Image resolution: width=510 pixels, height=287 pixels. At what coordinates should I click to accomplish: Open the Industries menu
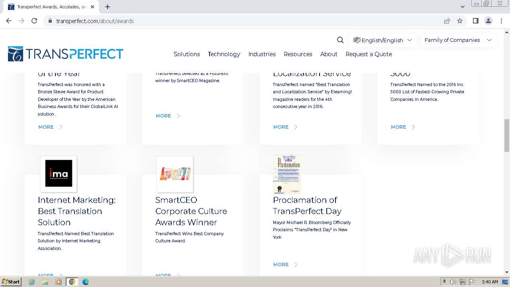(x=262, y=54)
